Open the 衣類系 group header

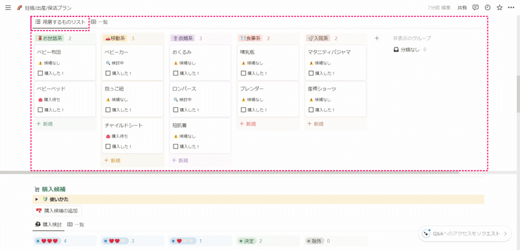click(183, 38)
